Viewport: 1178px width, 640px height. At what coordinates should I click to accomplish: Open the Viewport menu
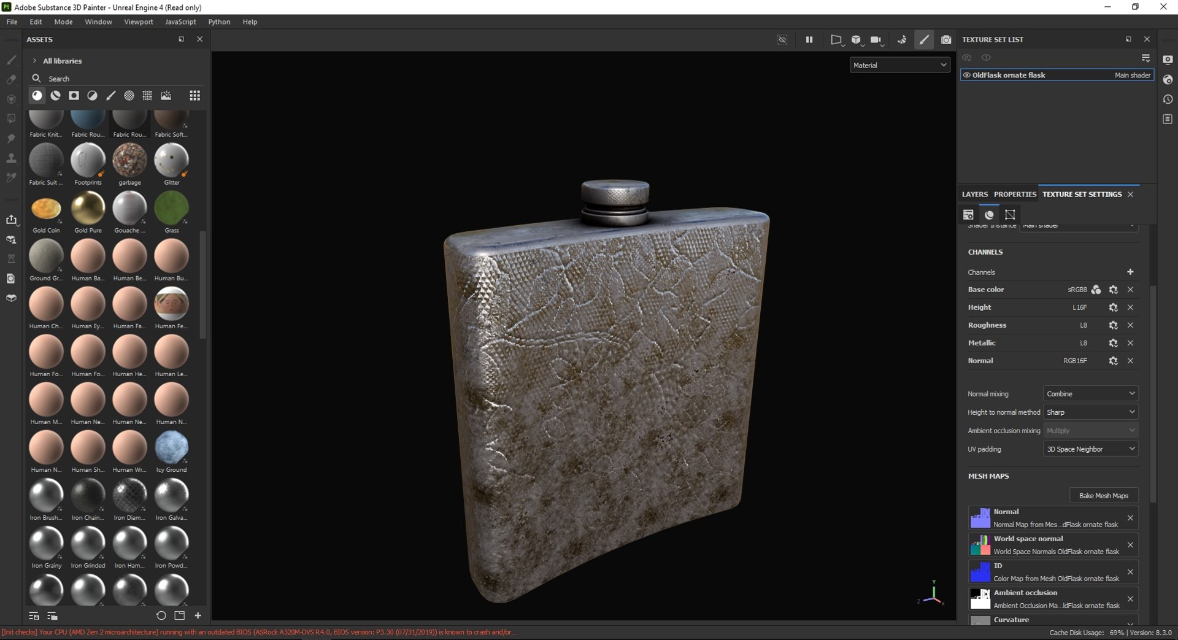(139, 21)
